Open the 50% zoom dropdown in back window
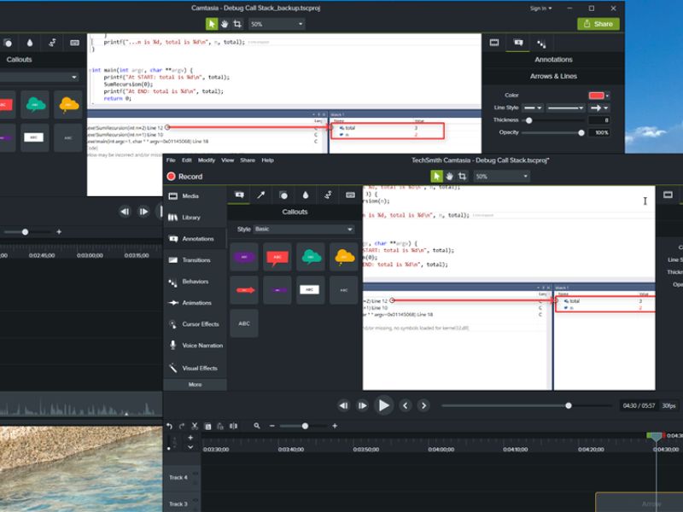683x512 pixels. [277, 24]
